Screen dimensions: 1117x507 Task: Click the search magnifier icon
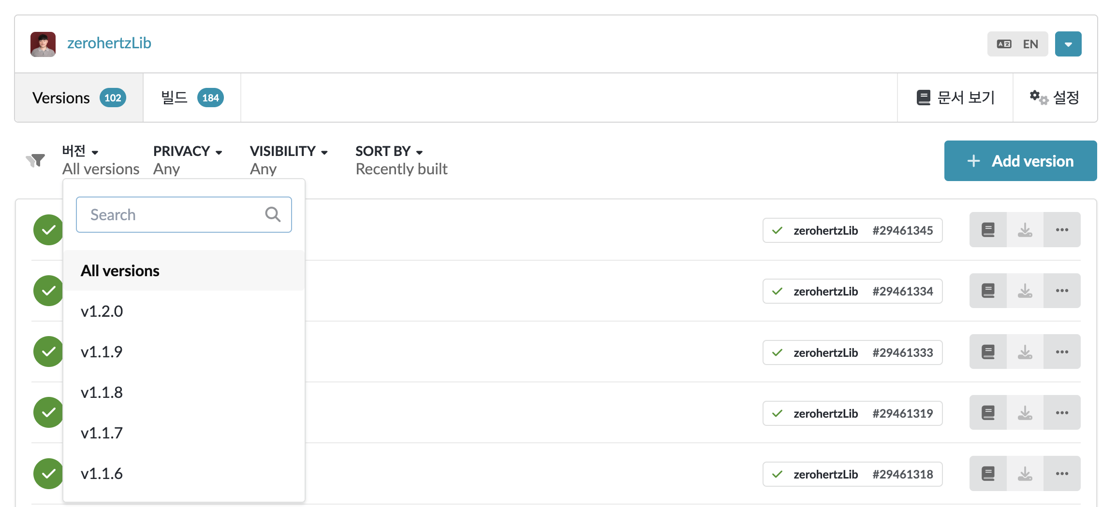coord(273,214)
